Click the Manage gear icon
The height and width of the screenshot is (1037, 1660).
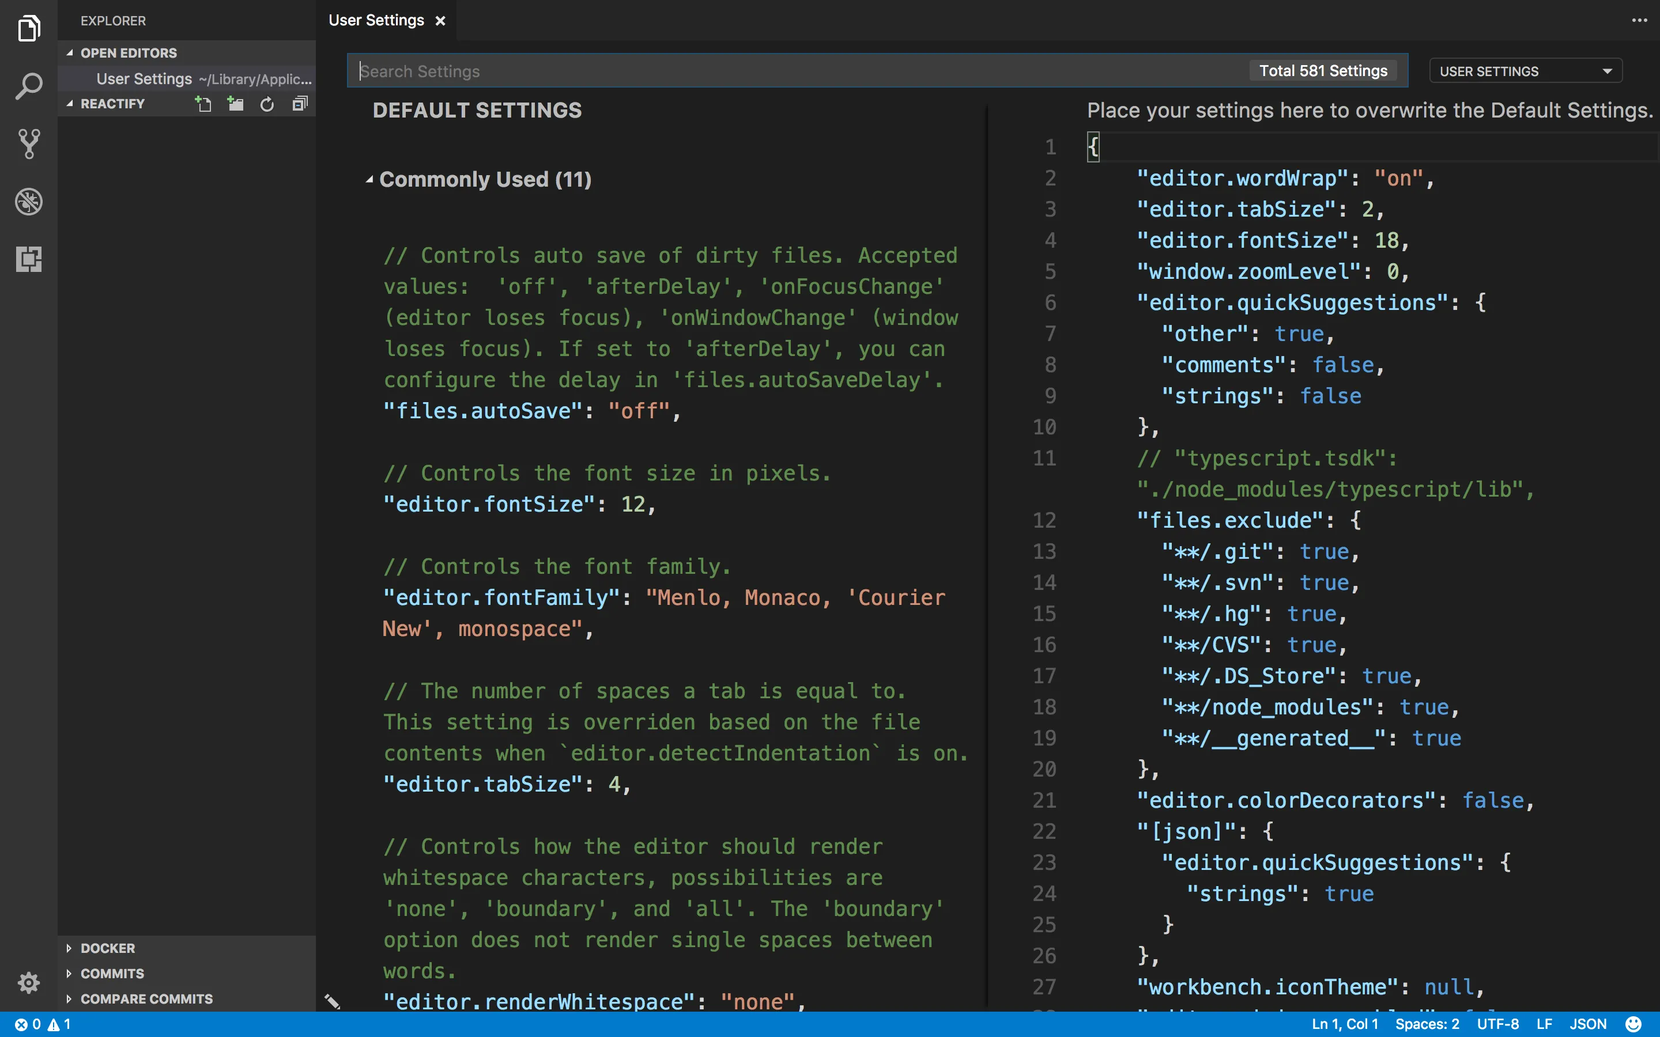pos(29,982)
